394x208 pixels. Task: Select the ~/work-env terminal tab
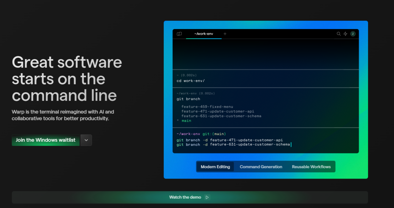click(x=203, y=34)
